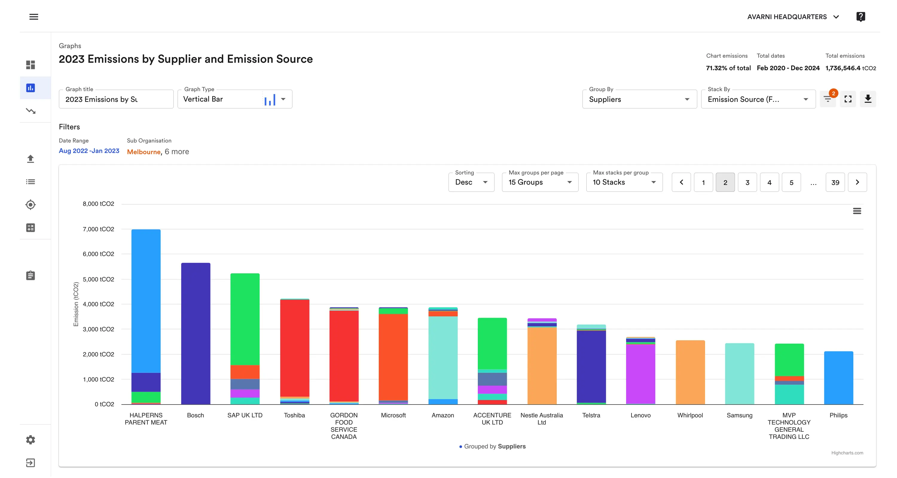
Task: Open the Sorting Desc dropdown
Action: tap(471, 182)
